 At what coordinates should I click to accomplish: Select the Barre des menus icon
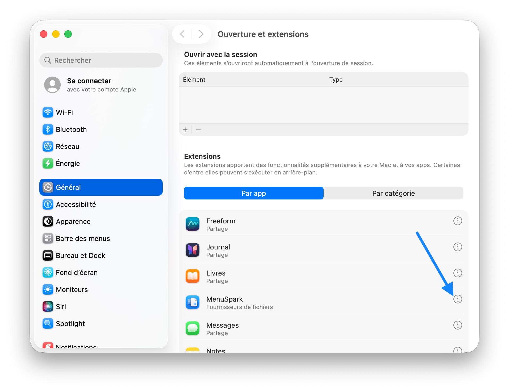tap(48, 239)
